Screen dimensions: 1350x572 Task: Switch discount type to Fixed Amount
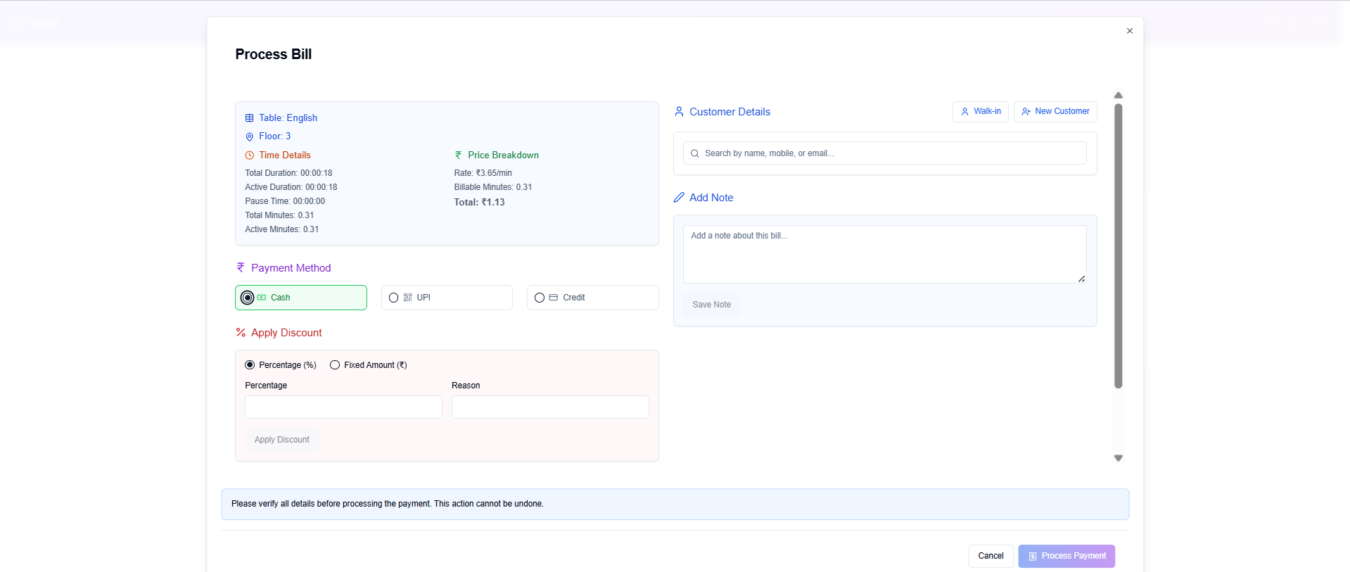click(x=335, y=365)
